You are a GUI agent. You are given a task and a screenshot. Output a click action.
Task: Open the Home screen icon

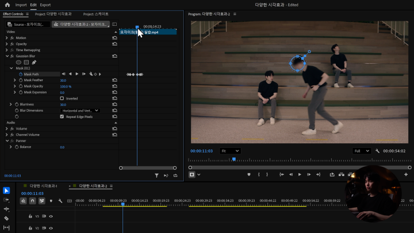point(7,5)
